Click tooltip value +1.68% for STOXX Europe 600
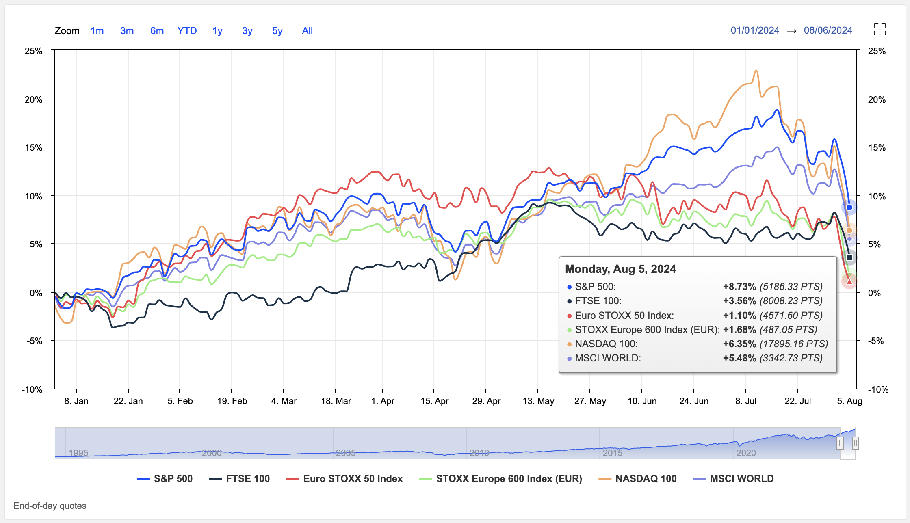 [739, 330]
